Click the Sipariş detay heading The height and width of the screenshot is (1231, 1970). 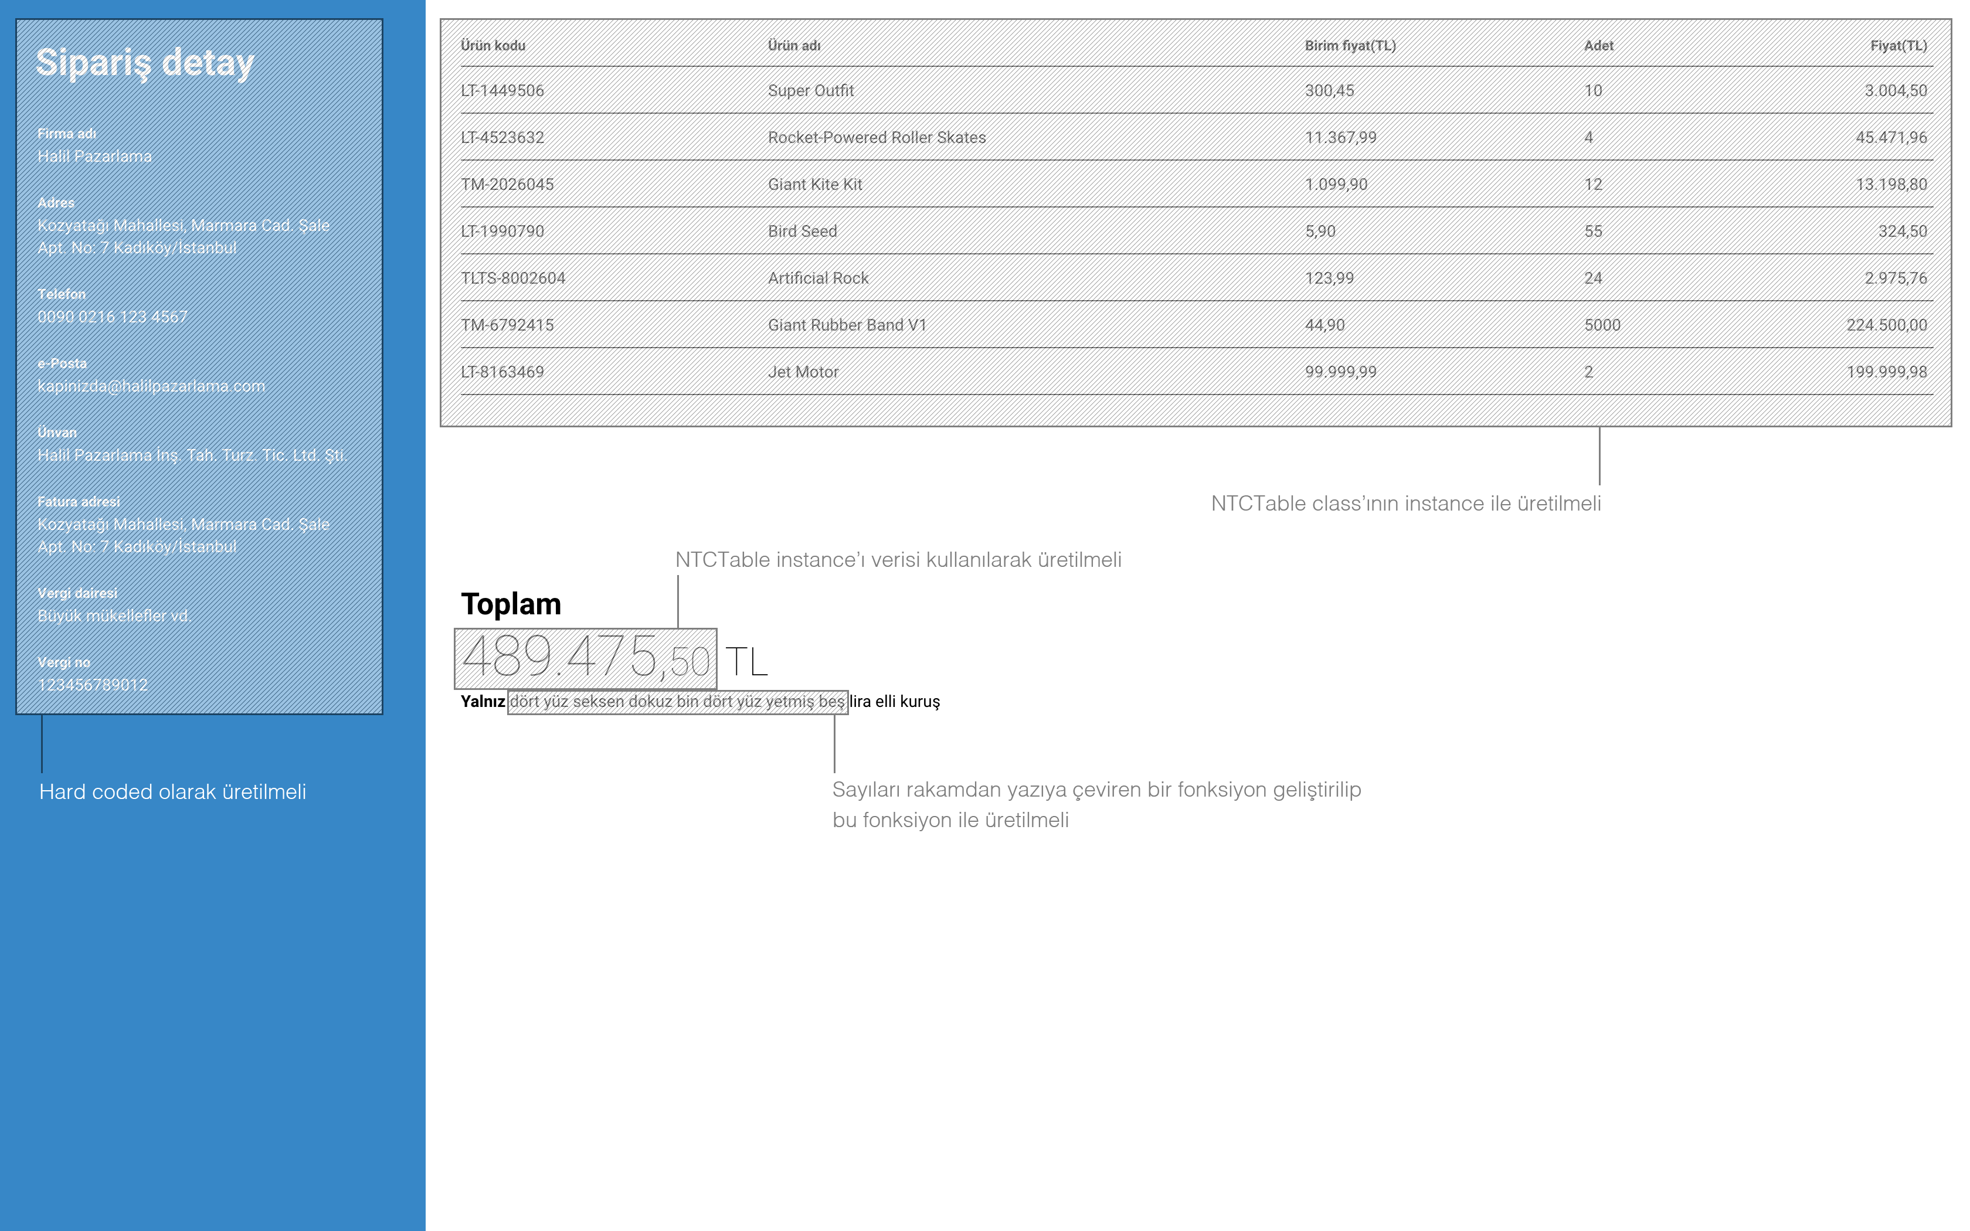click(145, 63)
